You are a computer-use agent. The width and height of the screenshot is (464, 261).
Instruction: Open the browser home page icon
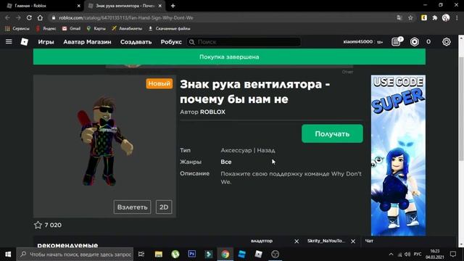point(40,17)
